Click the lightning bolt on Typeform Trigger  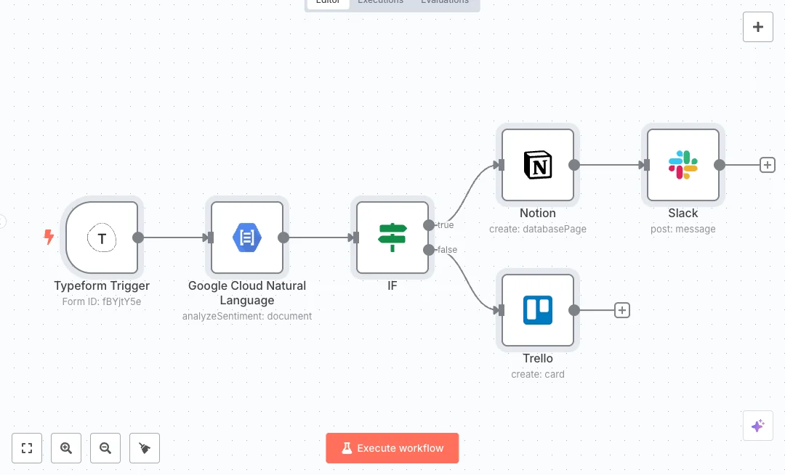click(49, 237)
